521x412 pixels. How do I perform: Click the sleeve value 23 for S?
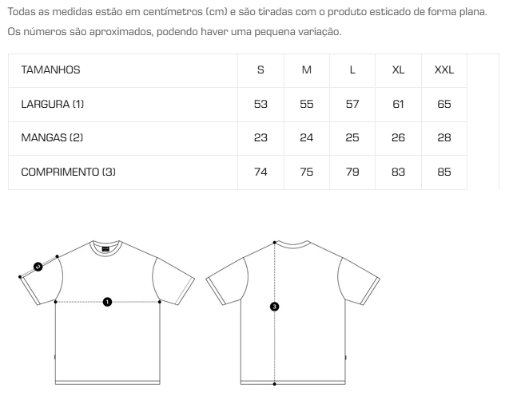pyautogui.click(x=260, y=138)
